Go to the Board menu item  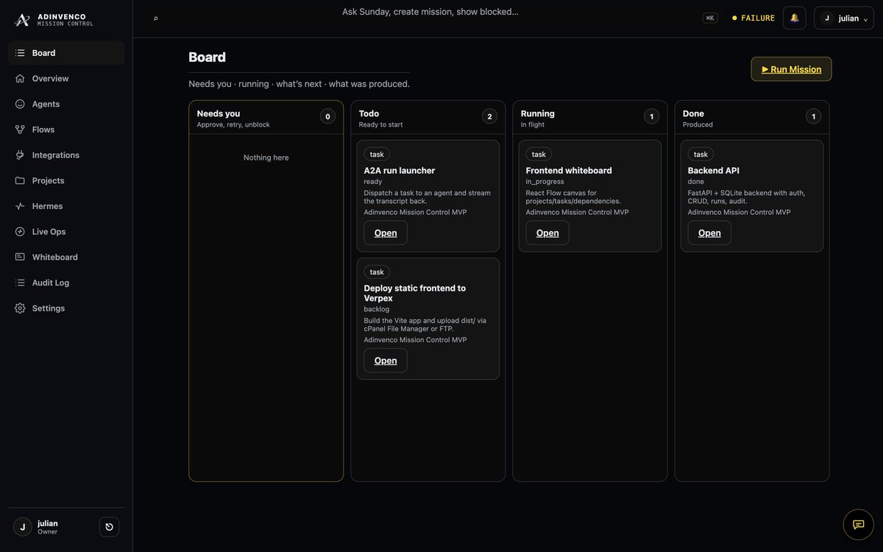pyautogui.click(x=66, y=53)
